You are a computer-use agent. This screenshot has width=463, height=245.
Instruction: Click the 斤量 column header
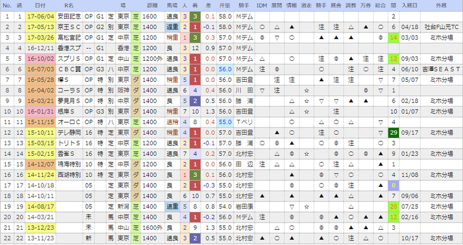(225, 5)
